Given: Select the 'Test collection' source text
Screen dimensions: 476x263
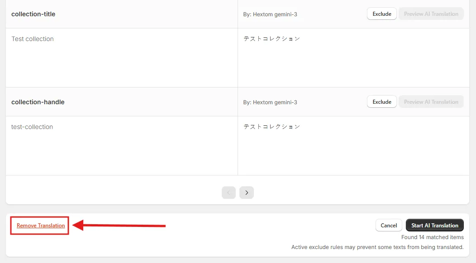Looking at the screenshot, I should tap(33, 39).
